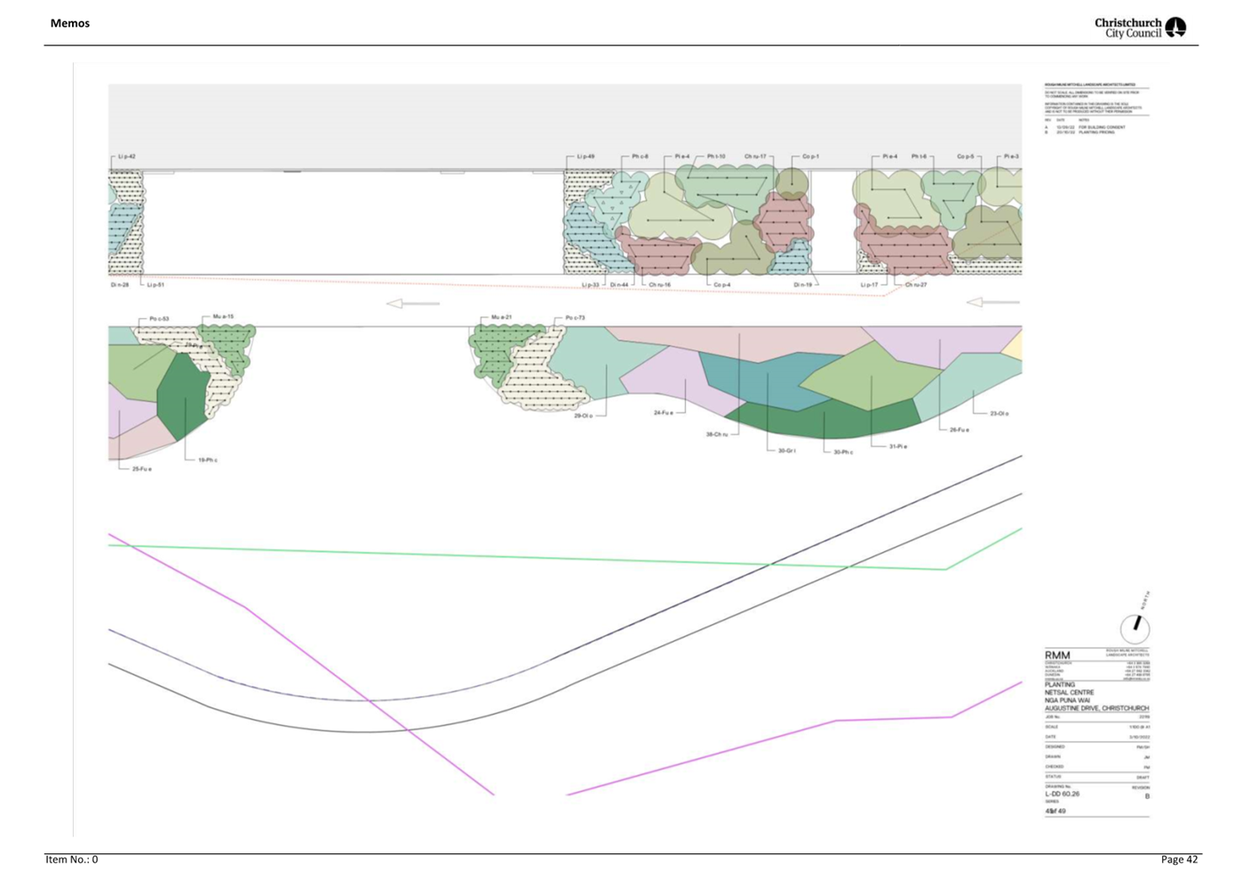Select the 'Po c-73' plant label
The image size is (1242, 879).
click(575, 317)
